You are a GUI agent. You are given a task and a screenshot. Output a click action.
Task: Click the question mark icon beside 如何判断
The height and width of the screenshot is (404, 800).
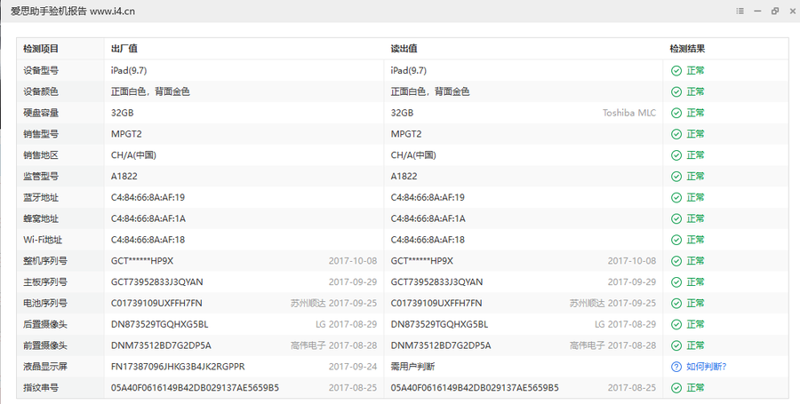tap(676, 367)
